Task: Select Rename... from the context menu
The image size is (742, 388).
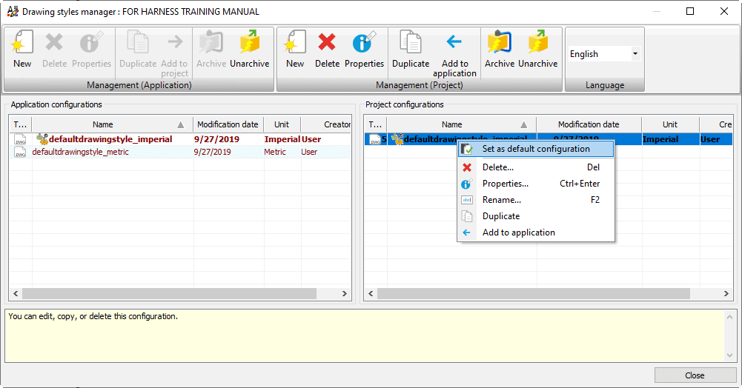Action: coord(502,200)
